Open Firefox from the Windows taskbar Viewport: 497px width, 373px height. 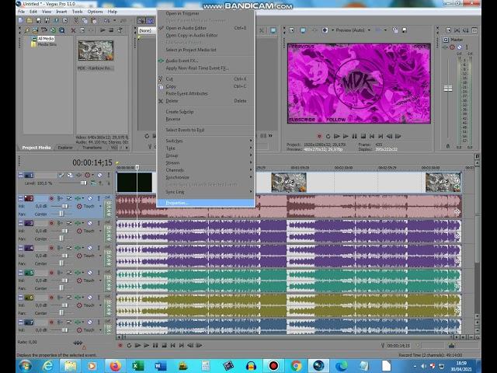(x=115, y=365)
